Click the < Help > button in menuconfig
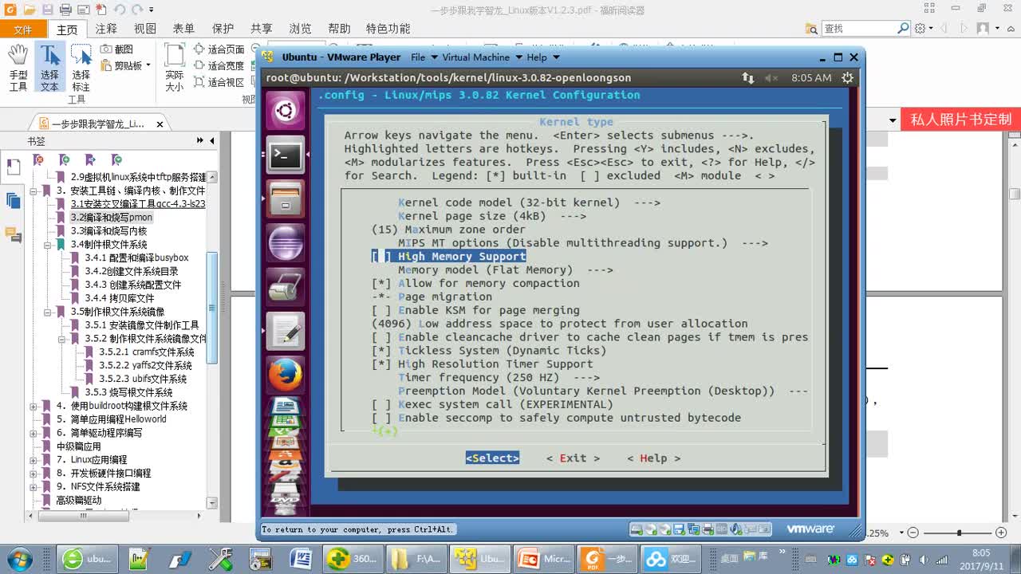The width and height of the screenshot is (1021, 574). (653, 458)
